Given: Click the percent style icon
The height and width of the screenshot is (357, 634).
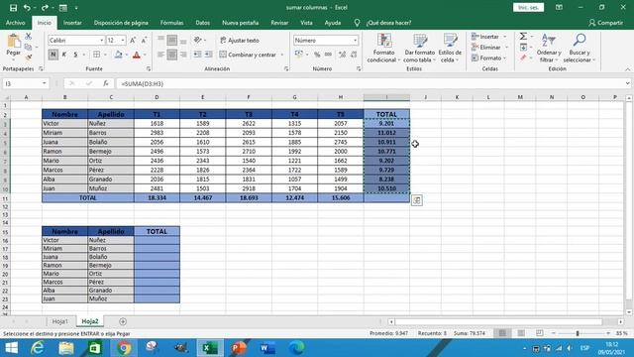Looking at the screenshot, I should [317, 55].
